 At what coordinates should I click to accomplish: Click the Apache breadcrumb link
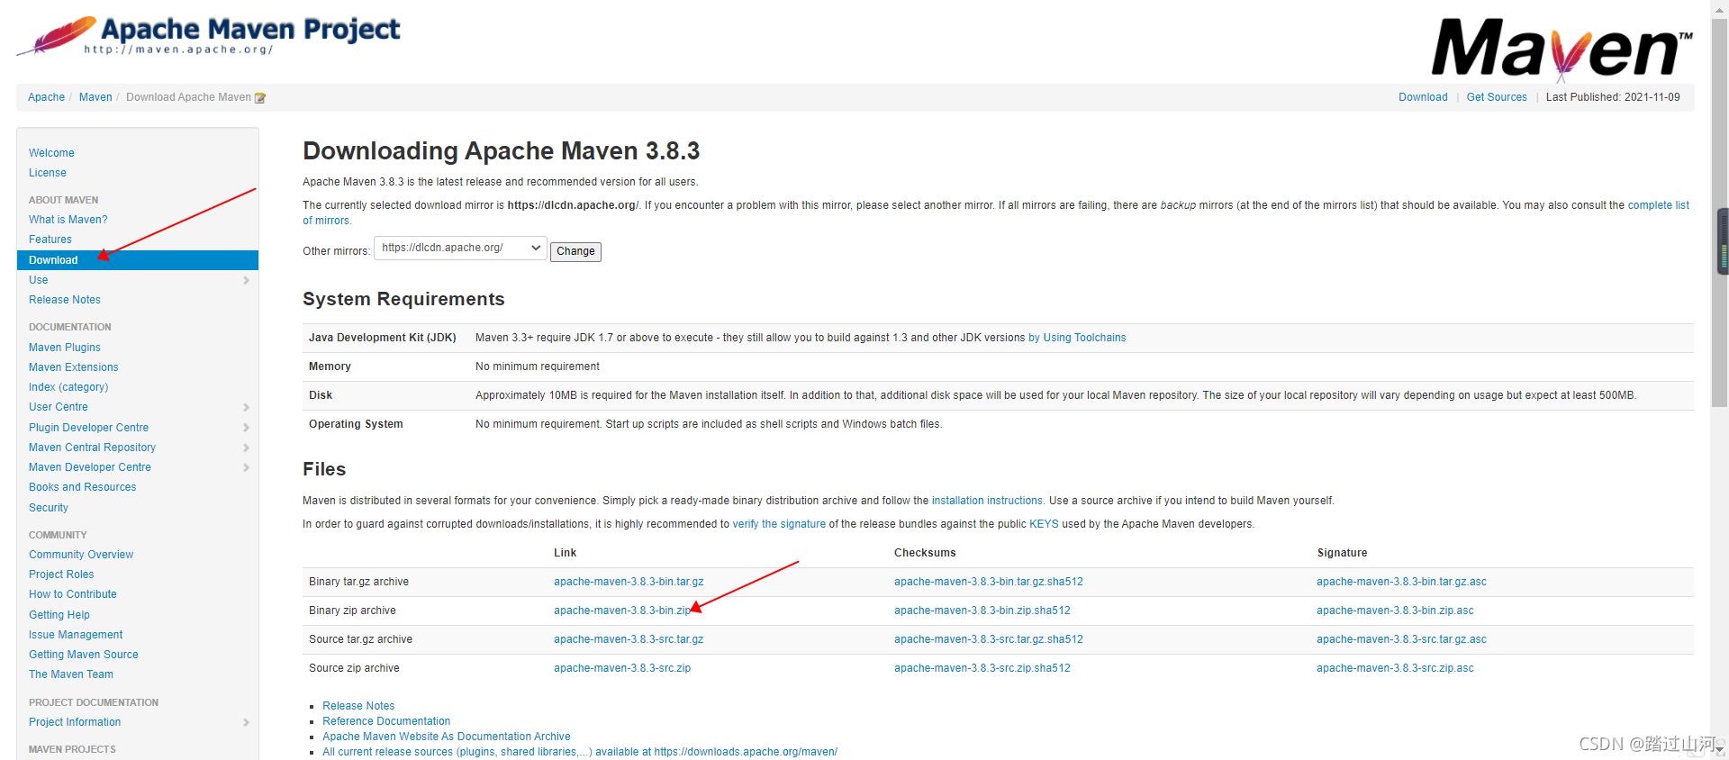click(46, 97)
